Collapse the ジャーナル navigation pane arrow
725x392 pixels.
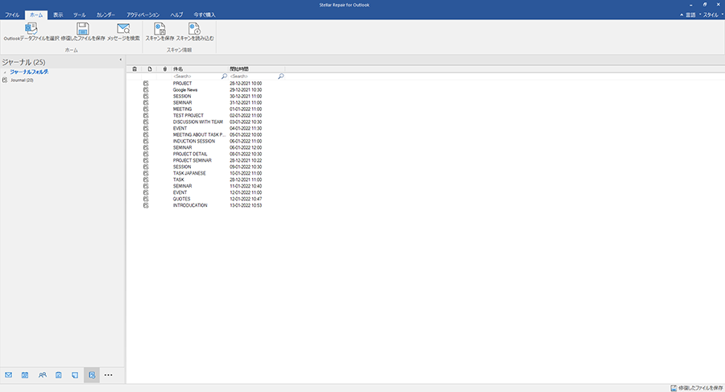click(121, 60)
